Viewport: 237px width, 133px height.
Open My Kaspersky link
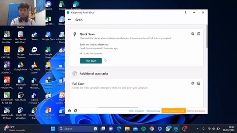click(x=153, y=111)
